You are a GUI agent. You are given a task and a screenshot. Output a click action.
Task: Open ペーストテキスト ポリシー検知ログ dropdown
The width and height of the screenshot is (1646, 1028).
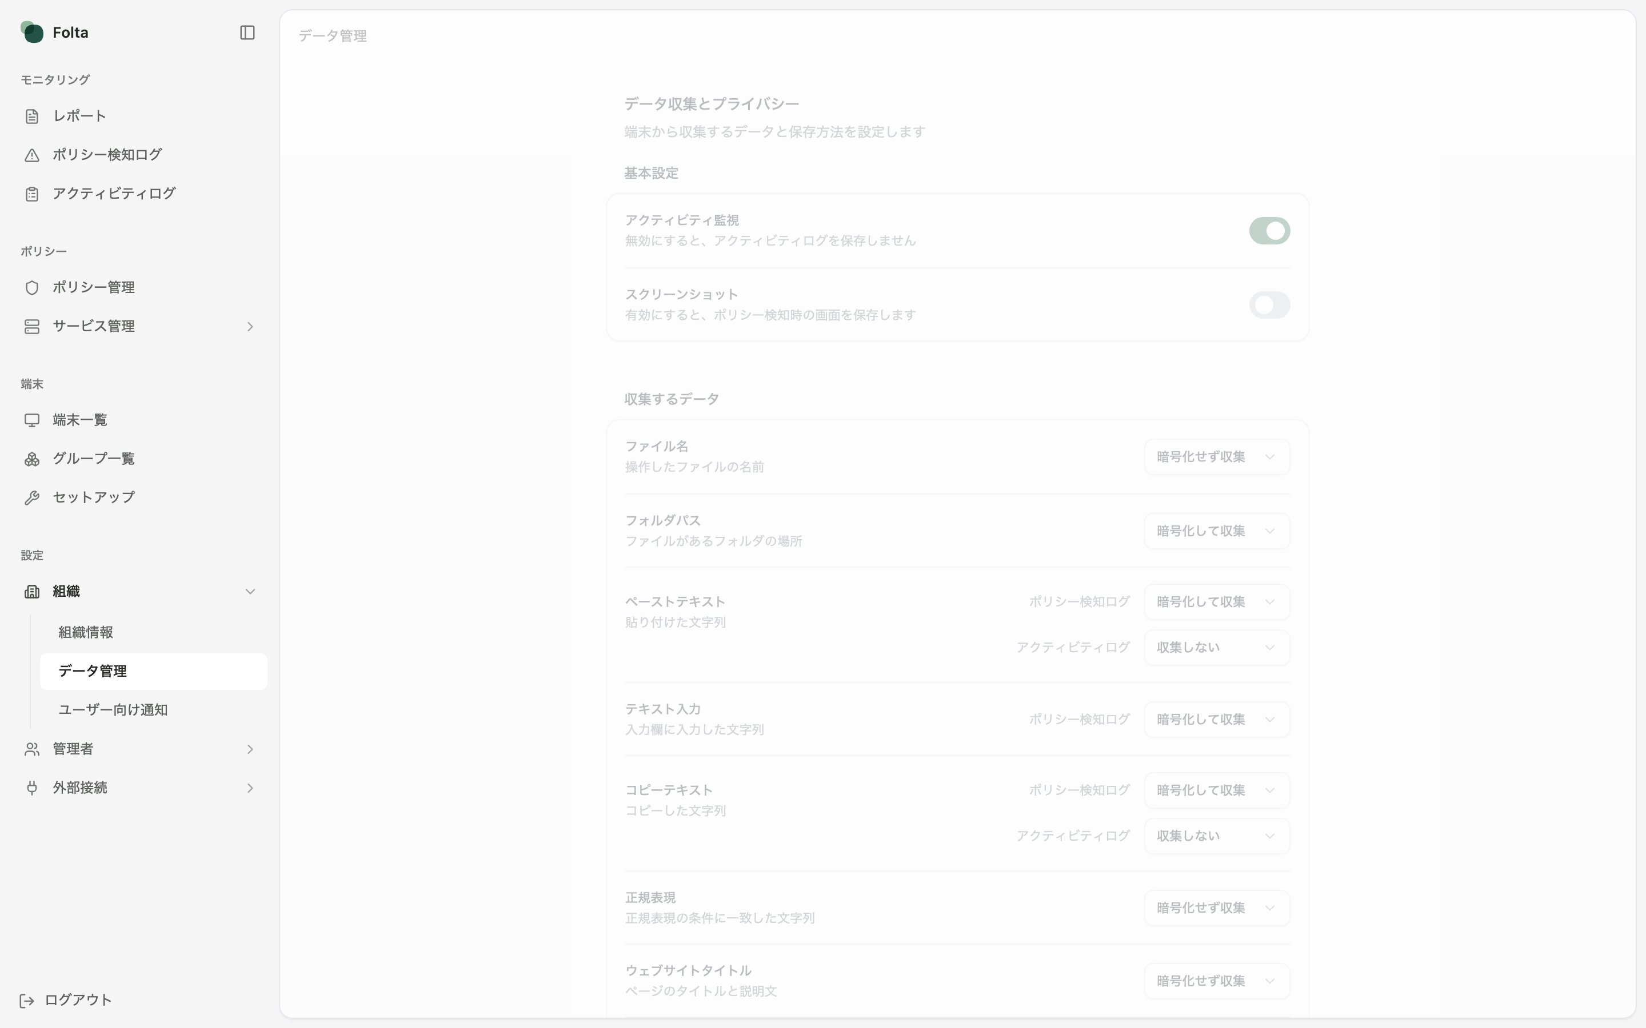pyautogui.click(x=1217, y=602)
